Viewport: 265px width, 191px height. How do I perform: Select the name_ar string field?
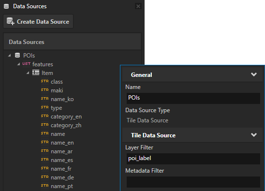coord(62,151)
